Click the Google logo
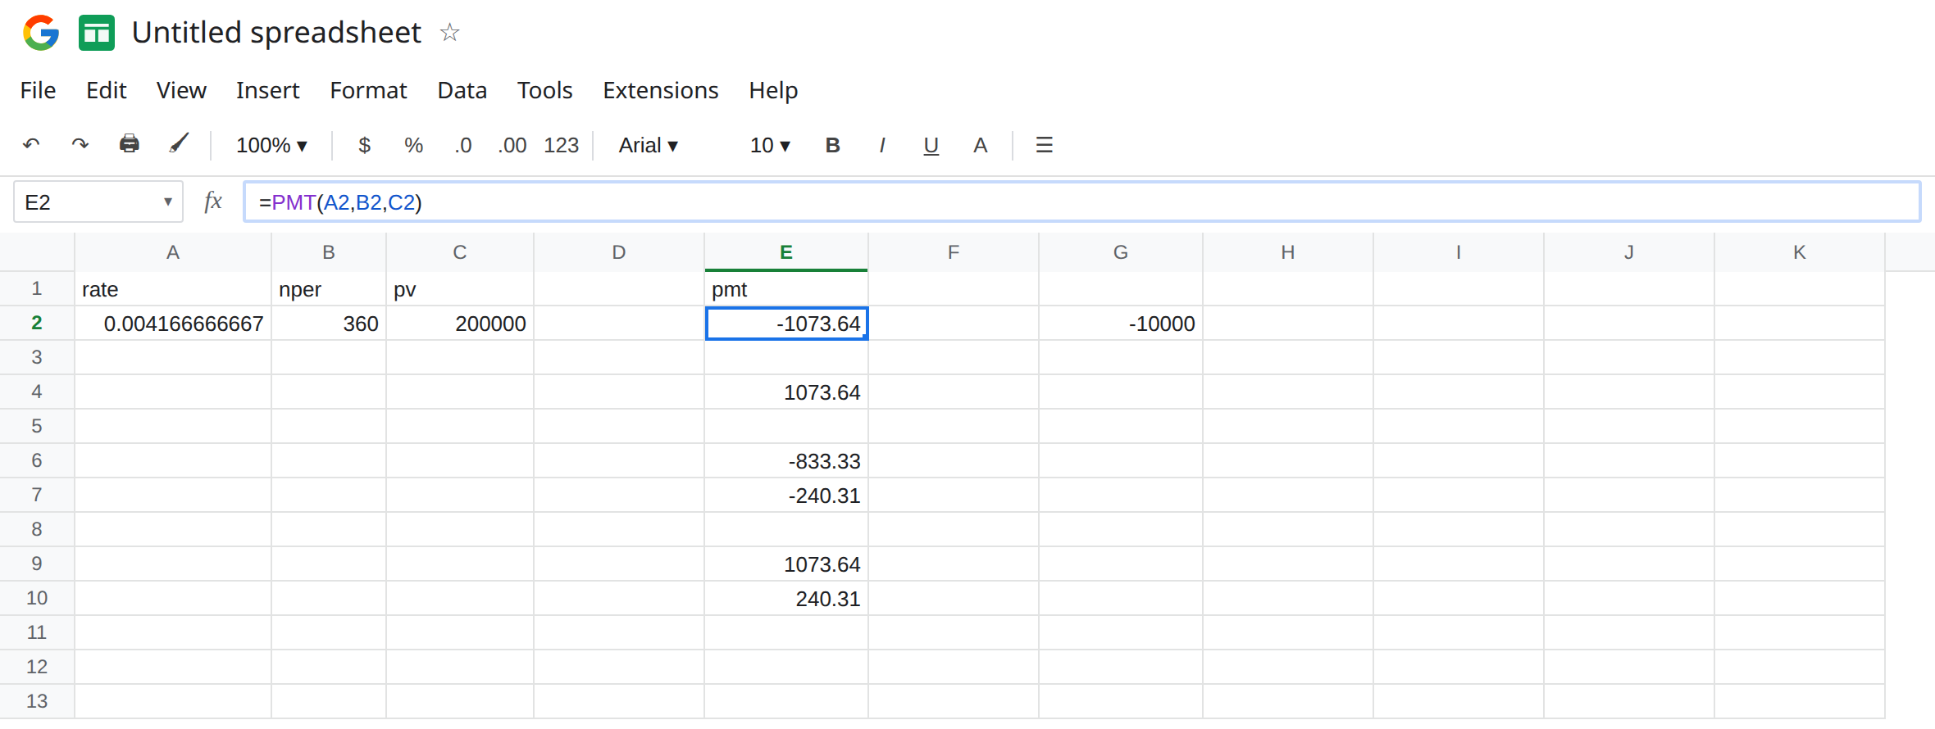Image resolution: width=1935 pixels, height=729 pixels. 41,33
